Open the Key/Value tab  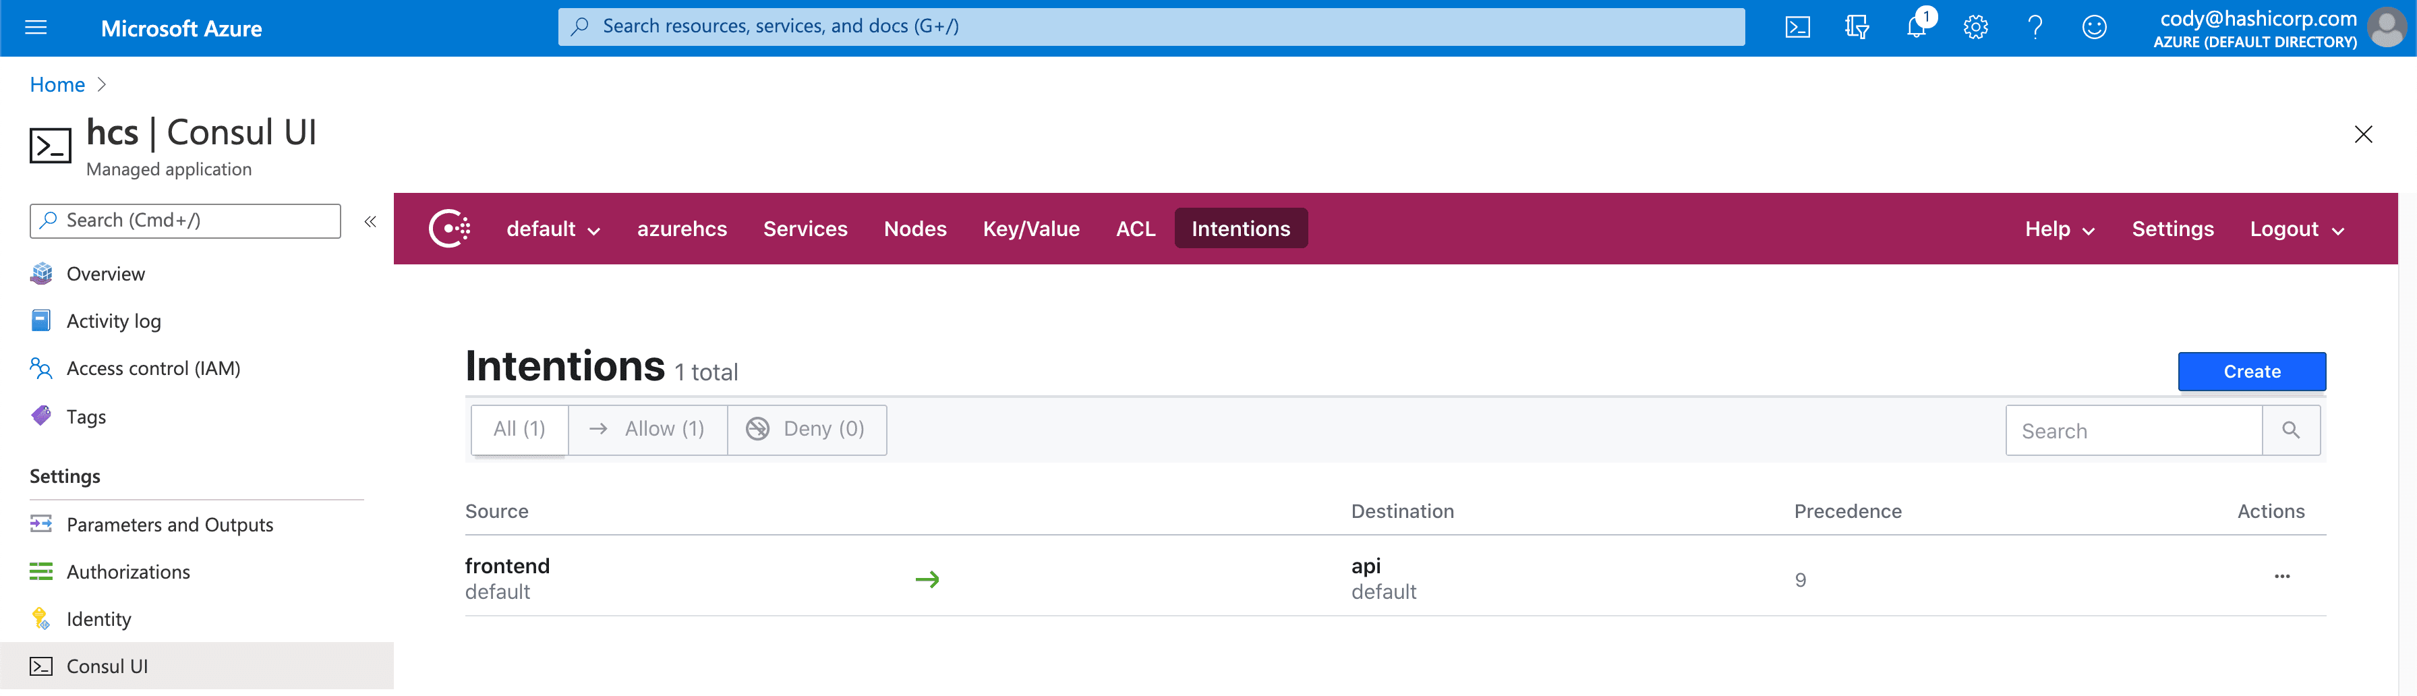[1030, 230]
